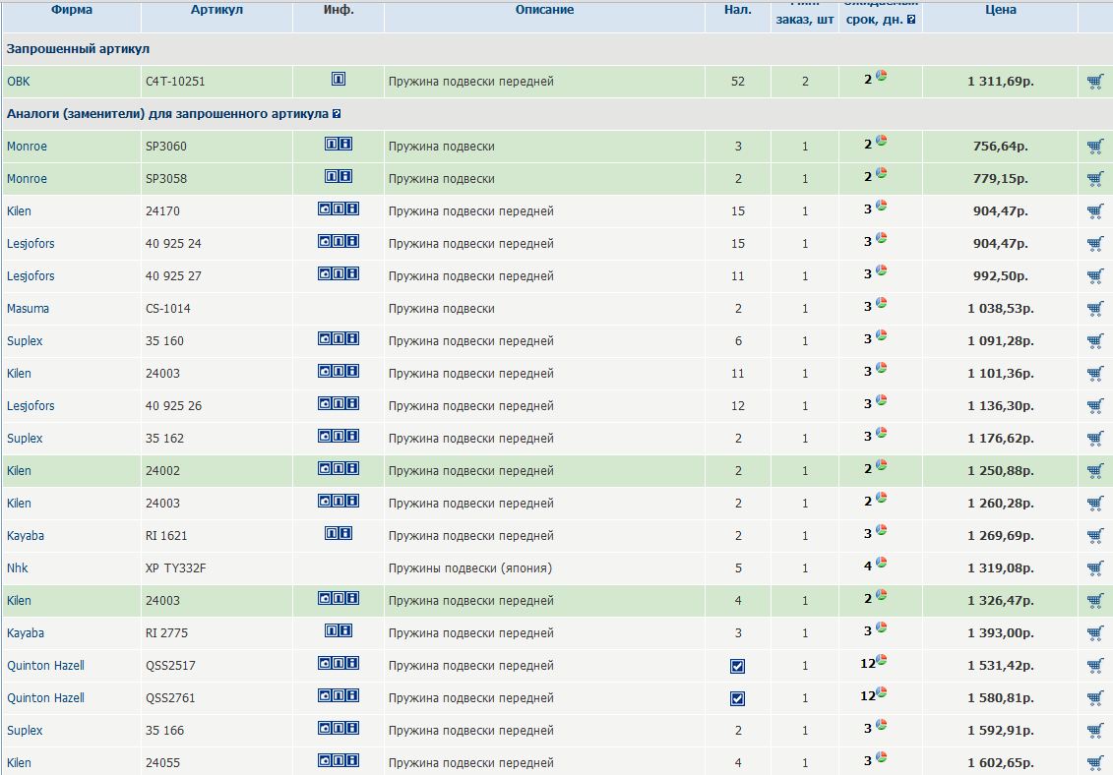Click OBK brand link in requested article

pos(19,82)
